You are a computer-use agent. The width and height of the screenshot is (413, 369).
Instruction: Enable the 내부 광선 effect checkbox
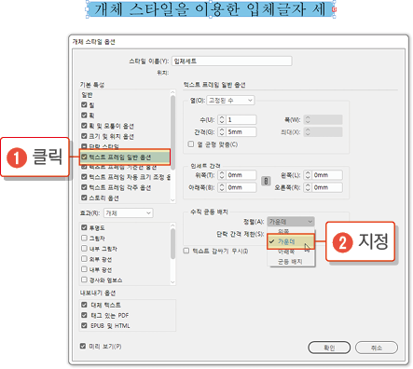point(84,269)
